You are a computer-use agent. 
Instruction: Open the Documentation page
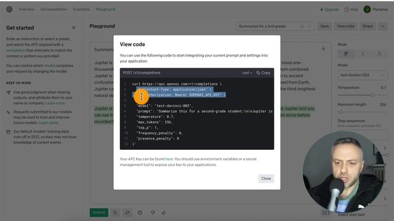pos(54,9)
